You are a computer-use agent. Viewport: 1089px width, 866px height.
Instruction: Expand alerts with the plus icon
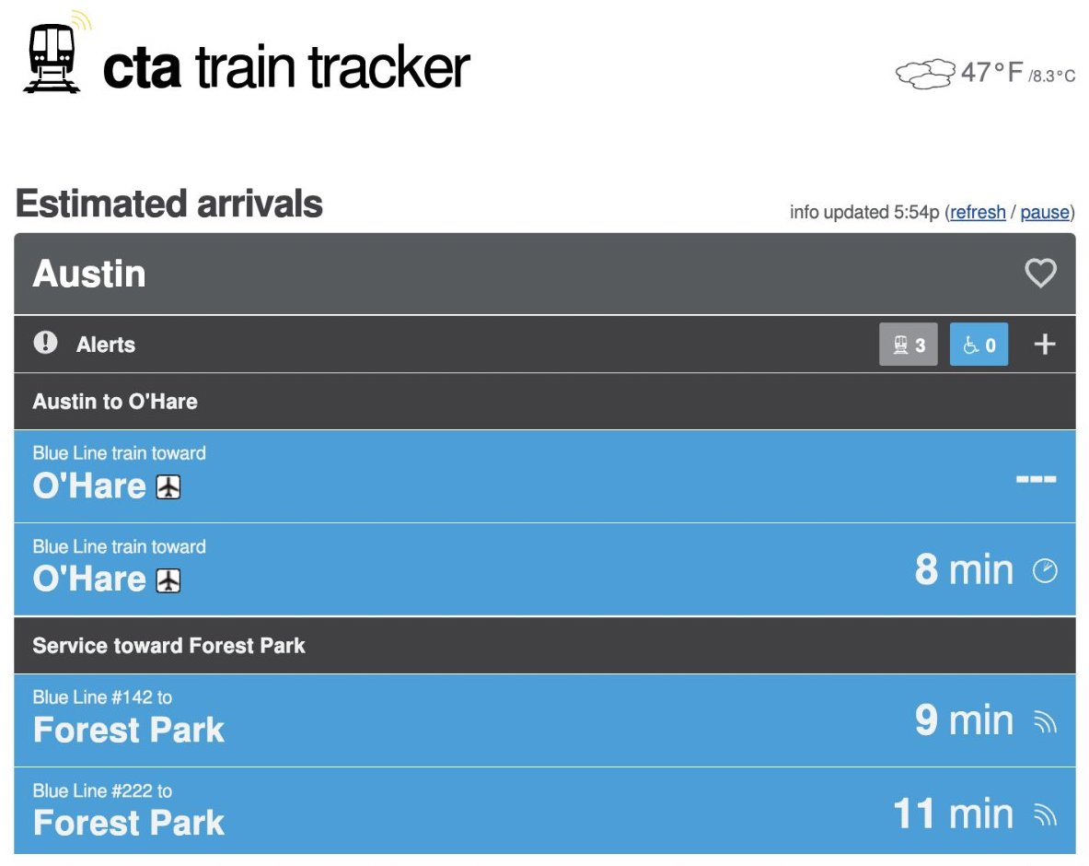[x=1045, y=344]
